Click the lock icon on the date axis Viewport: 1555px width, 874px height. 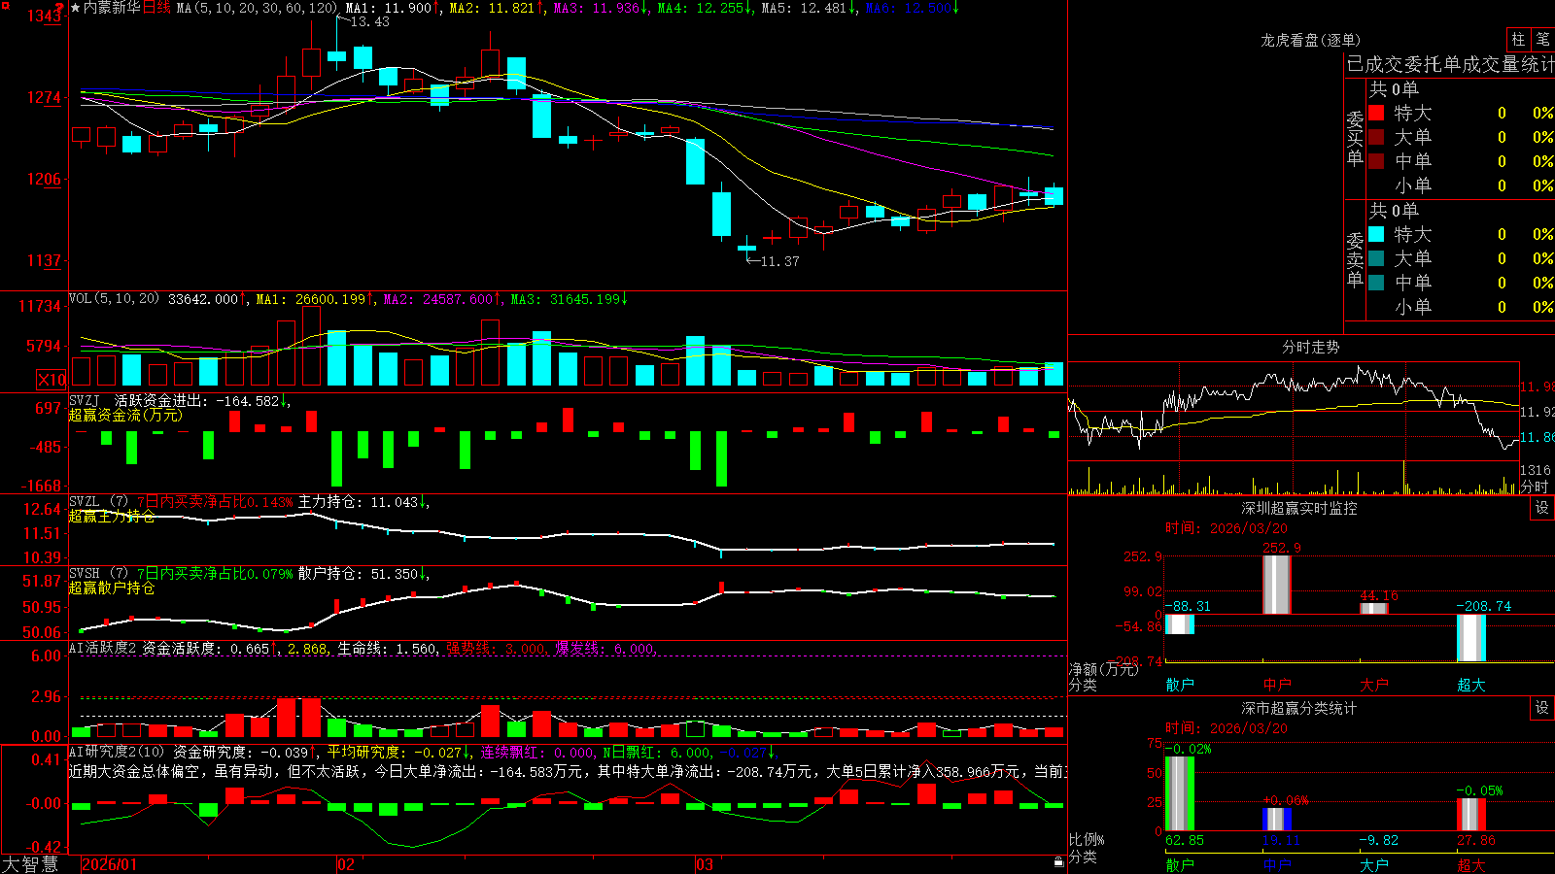1059,861
